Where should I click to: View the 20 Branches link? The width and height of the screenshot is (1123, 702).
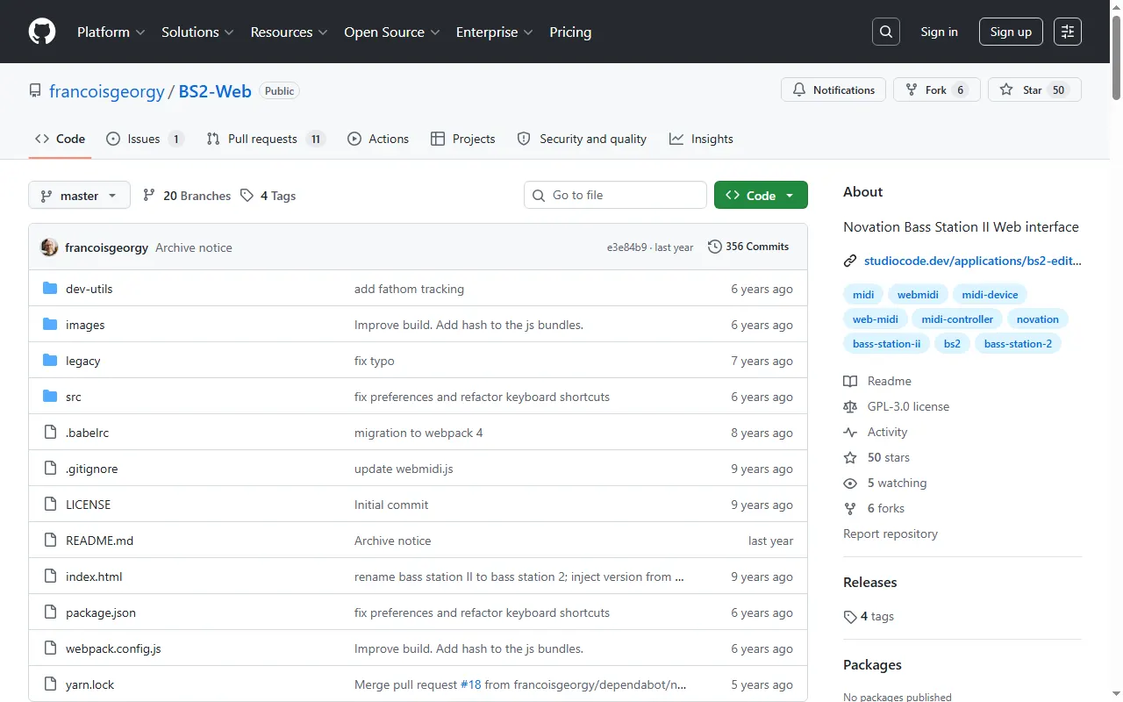187,196
